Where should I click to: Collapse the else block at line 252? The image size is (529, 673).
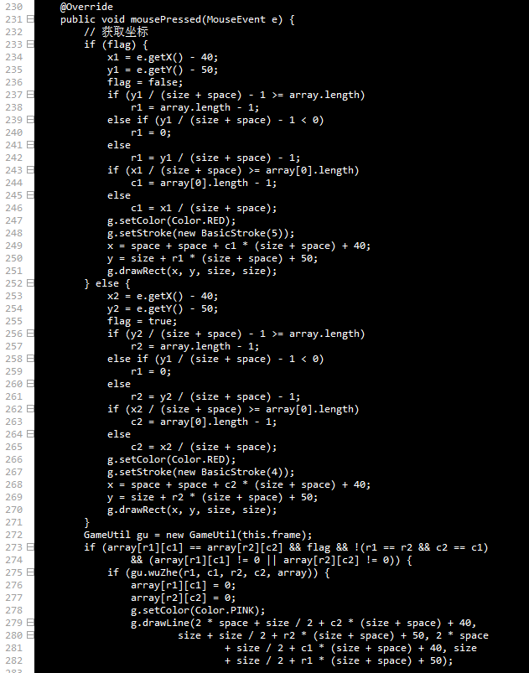[x=30, y=282]
